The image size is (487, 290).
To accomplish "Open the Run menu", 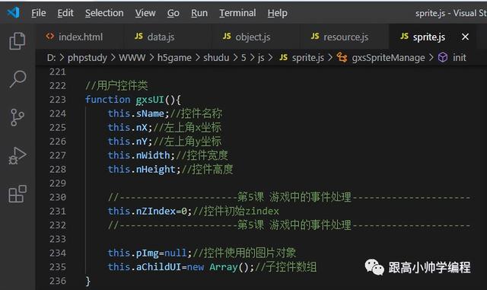I will 199,13.
